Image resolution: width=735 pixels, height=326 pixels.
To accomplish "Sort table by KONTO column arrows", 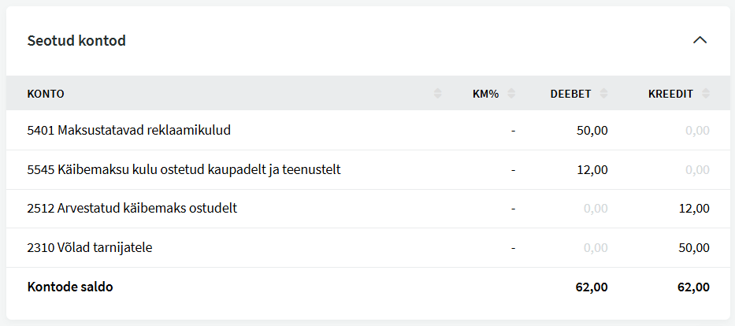I will 438,94.
